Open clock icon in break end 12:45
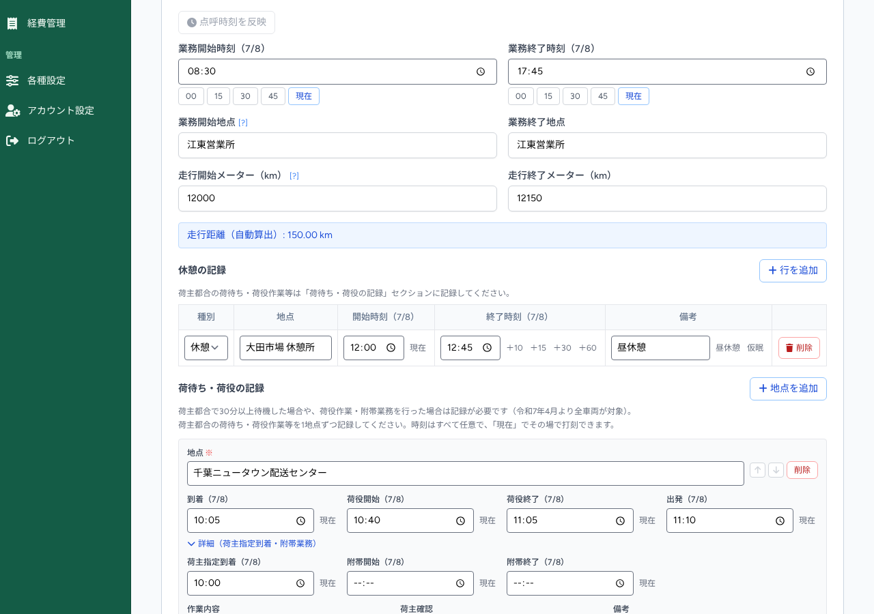The width and height of the screenshot is (874, 614). tap(487, 348)
